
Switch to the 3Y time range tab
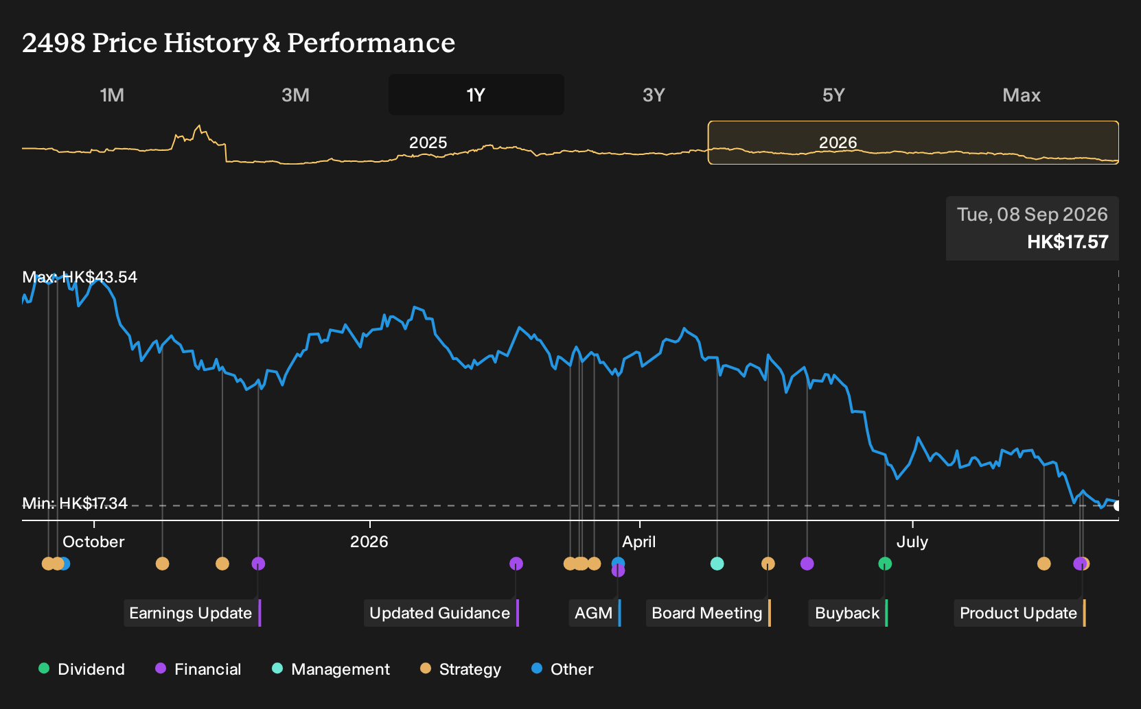click(654, 95)
